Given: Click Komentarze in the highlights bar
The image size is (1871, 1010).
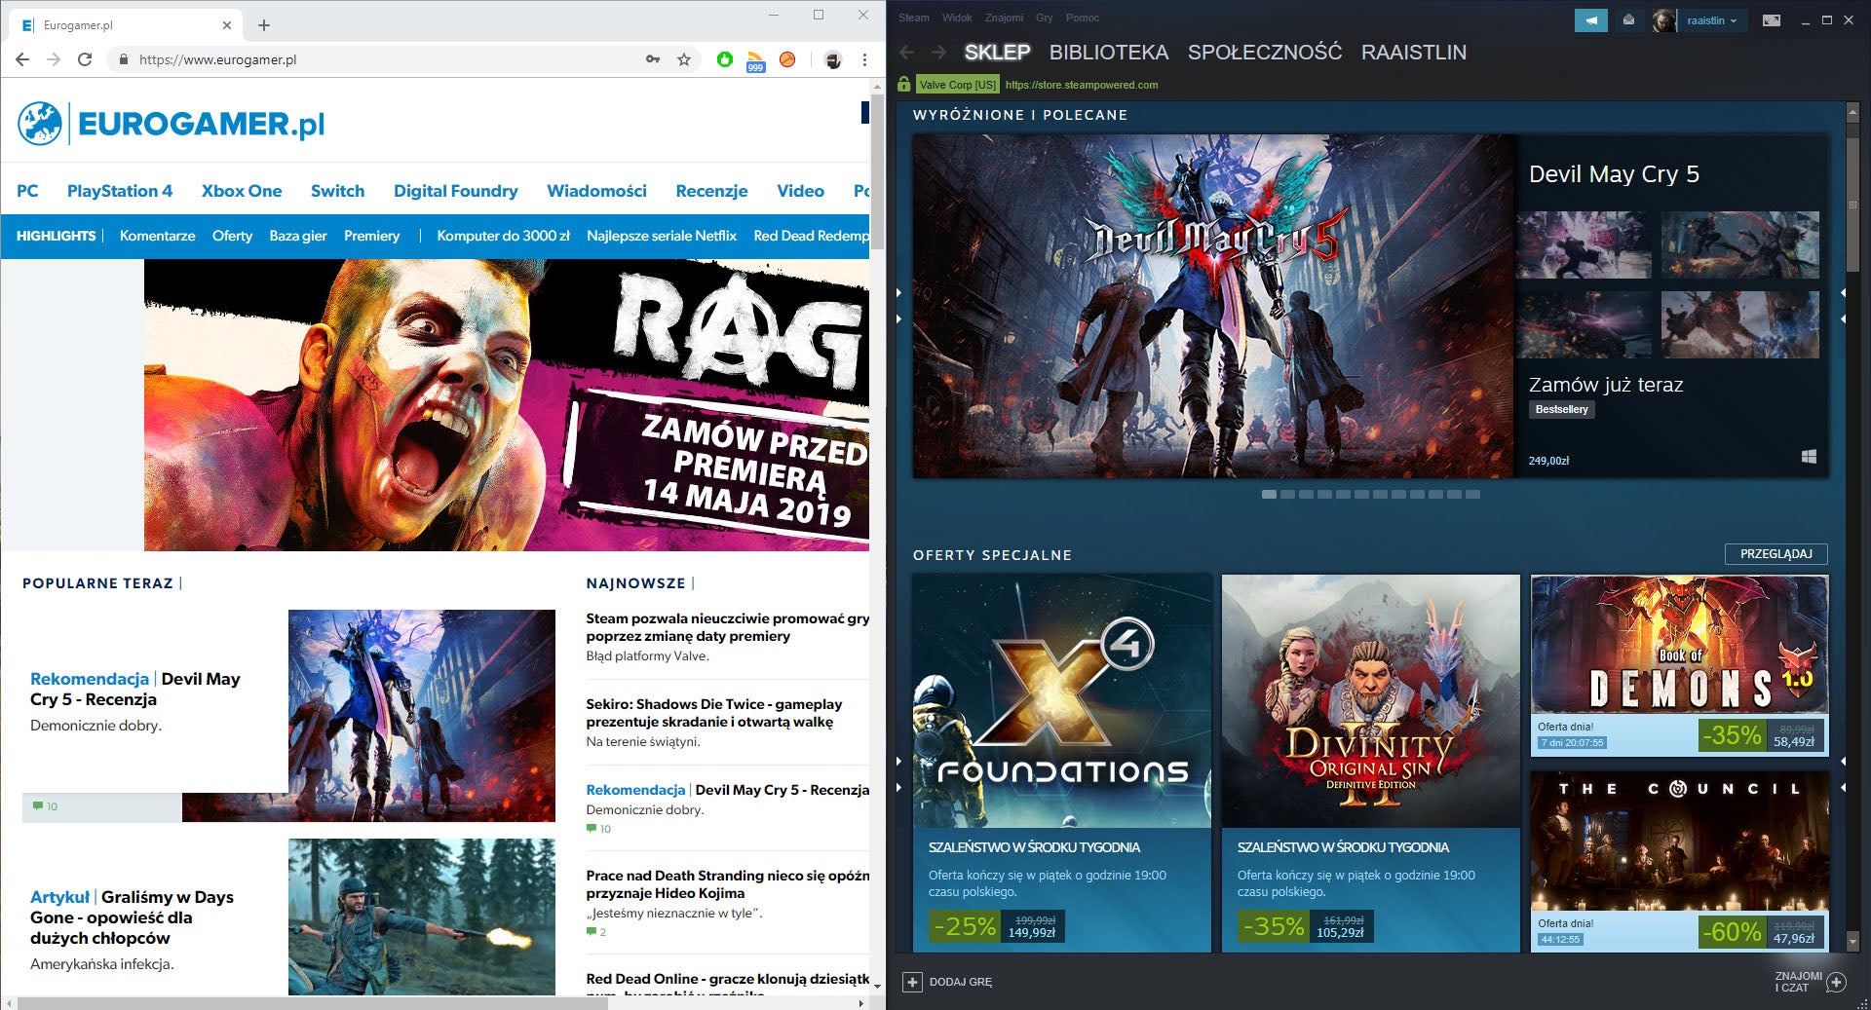Looking at the screenshot, I should (157, 236).
